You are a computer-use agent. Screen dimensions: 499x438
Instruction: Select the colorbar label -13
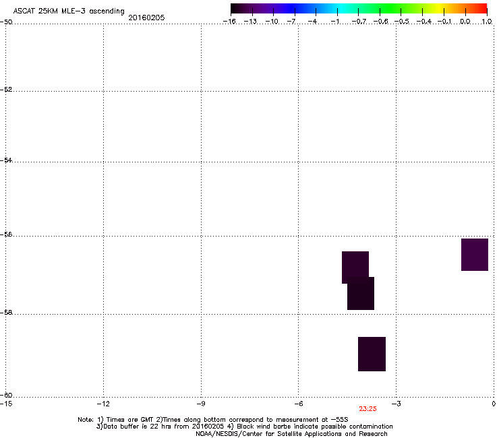coord(250,22)
